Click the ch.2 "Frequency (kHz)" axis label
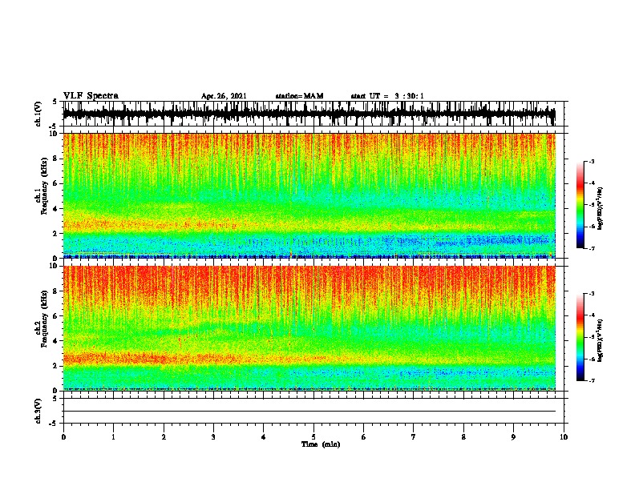 [x=44, y=319]
